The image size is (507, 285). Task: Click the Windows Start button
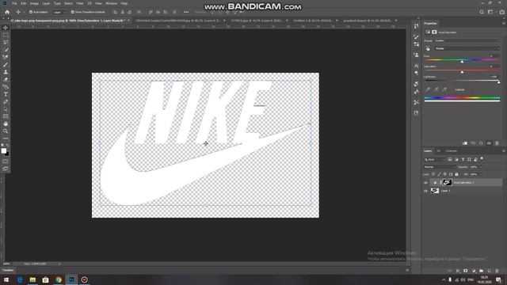click(6, 279)
